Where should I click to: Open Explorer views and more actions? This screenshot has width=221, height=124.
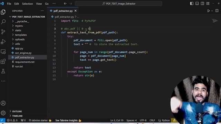(42, 11)
